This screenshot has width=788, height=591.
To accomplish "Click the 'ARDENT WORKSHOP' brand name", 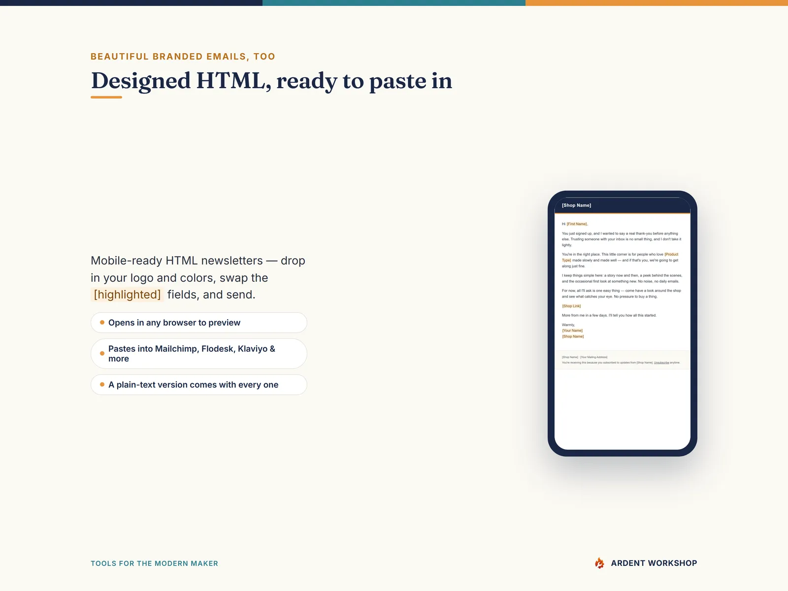I will [654, 563].
